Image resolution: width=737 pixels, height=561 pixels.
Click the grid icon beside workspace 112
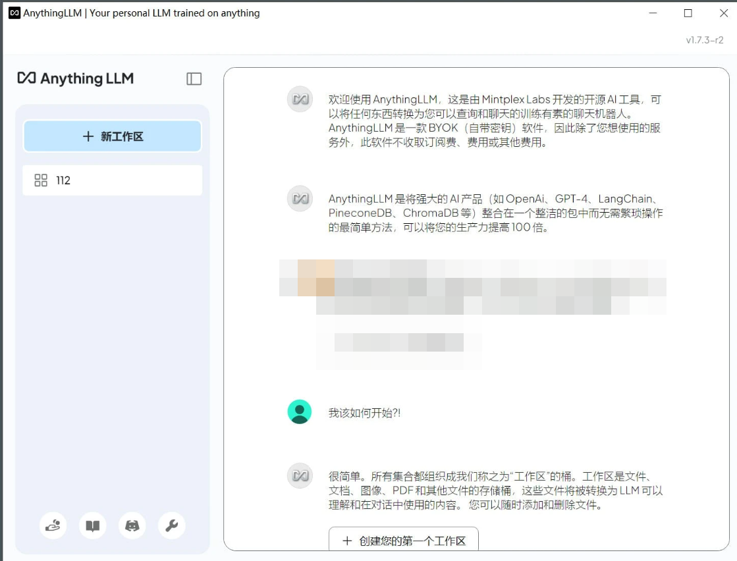point(40,180)
